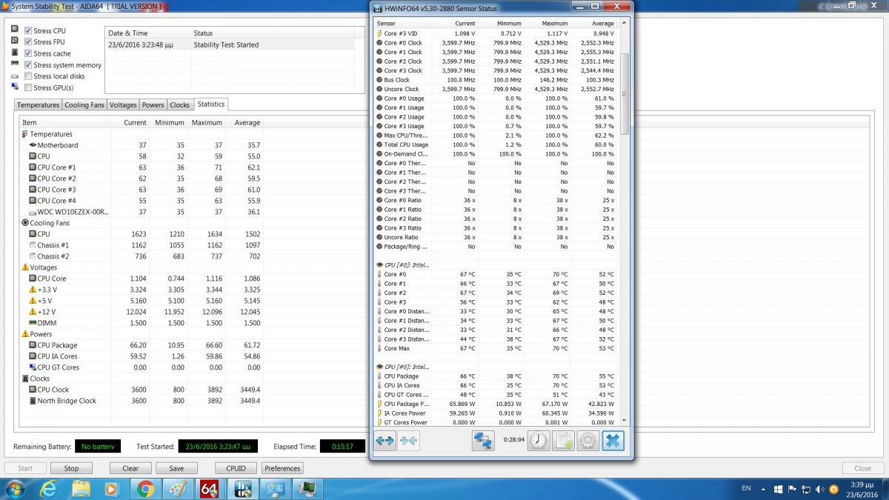Enable Stress GPU(s) checkbox
This screenshot has height=500, width=889.
pos(28,87)
